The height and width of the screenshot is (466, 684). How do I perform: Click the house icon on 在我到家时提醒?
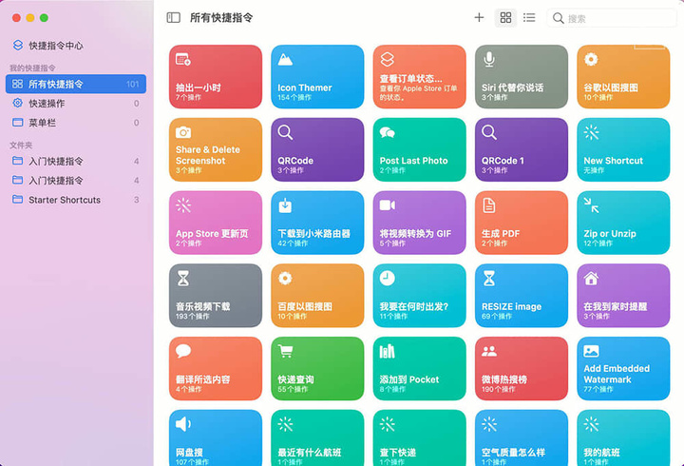coord(591,279)
